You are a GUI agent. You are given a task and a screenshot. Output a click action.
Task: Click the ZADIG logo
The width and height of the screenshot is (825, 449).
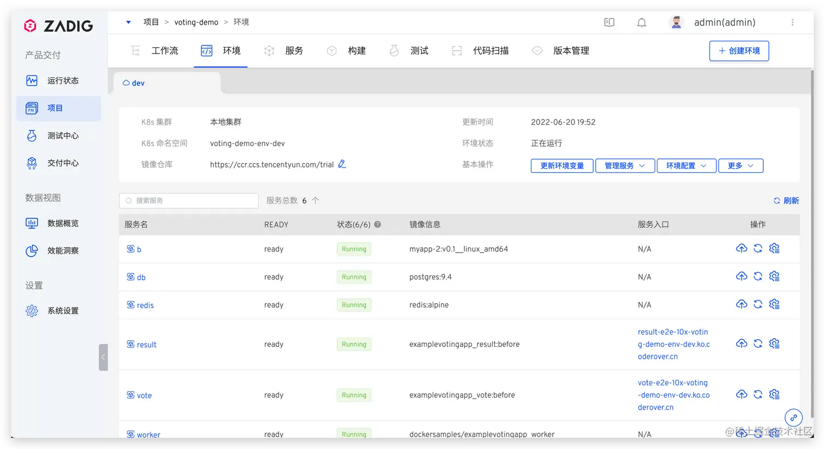58,26
